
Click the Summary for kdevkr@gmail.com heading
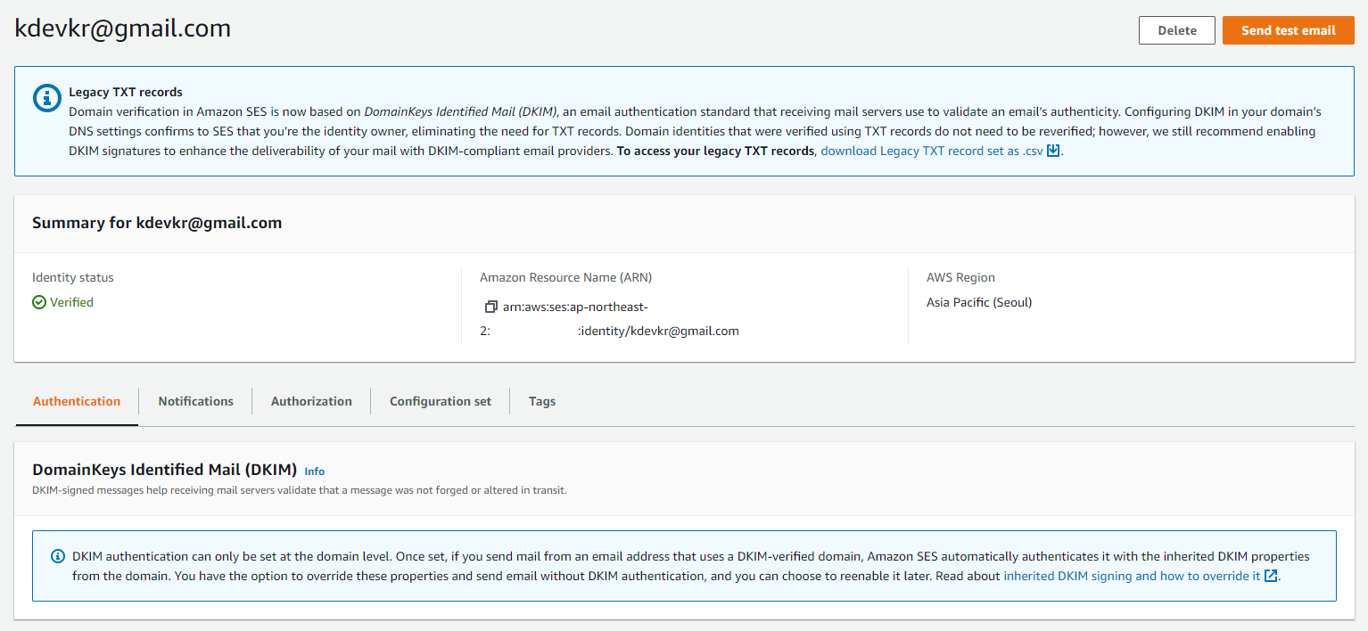157,223
